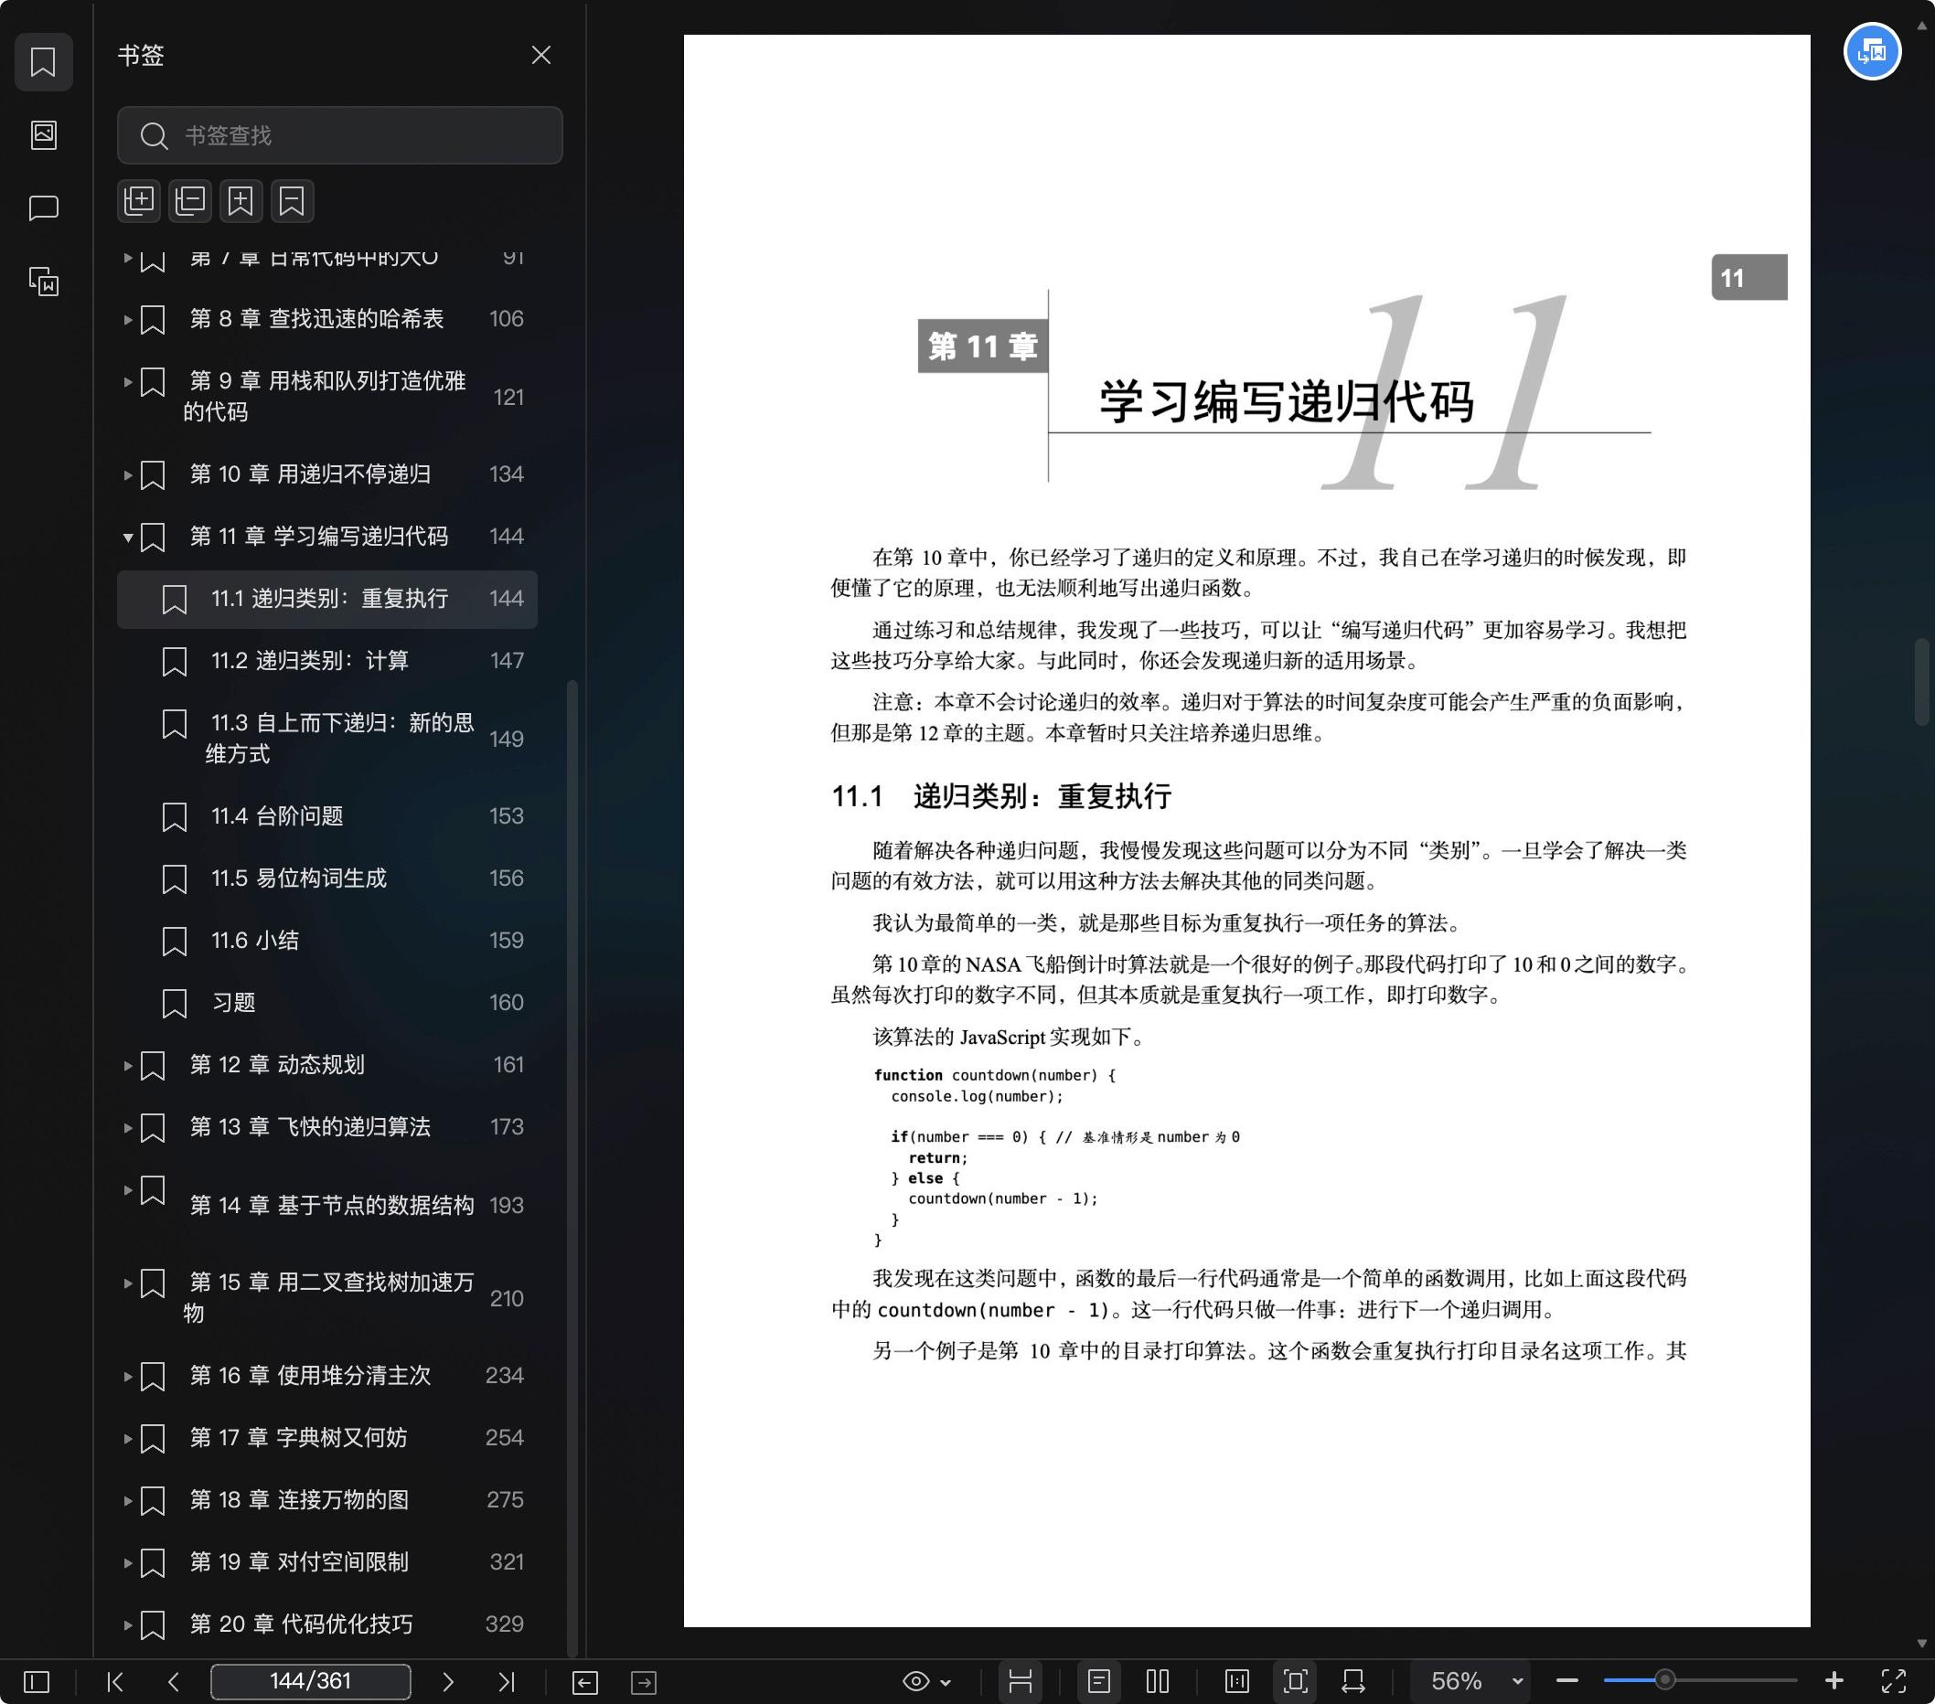Click the page number field 144/361
1935x1704 pixels.
tap(311, 1681)
